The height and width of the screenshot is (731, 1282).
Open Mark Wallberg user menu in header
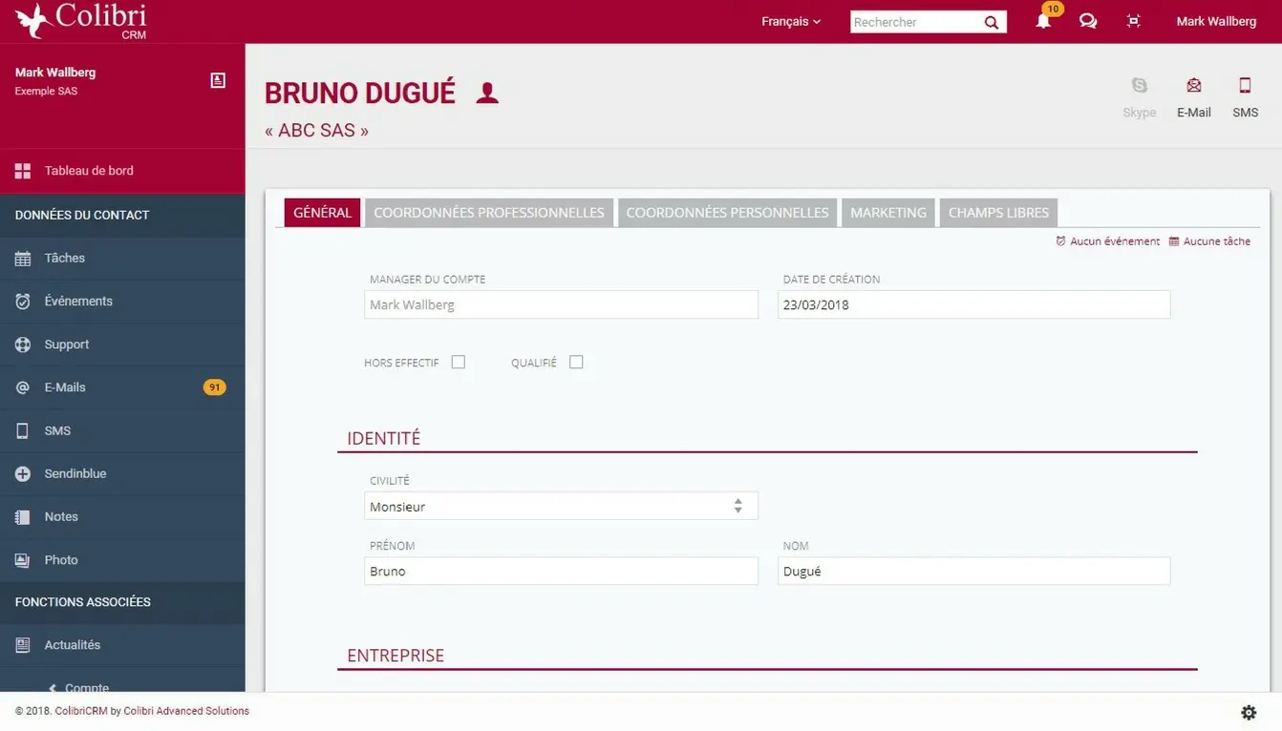pos(1216,21)
